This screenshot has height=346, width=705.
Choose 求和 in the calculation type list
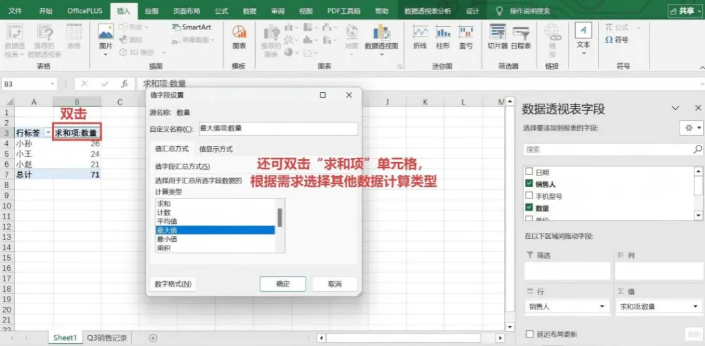tap(215, 204)
